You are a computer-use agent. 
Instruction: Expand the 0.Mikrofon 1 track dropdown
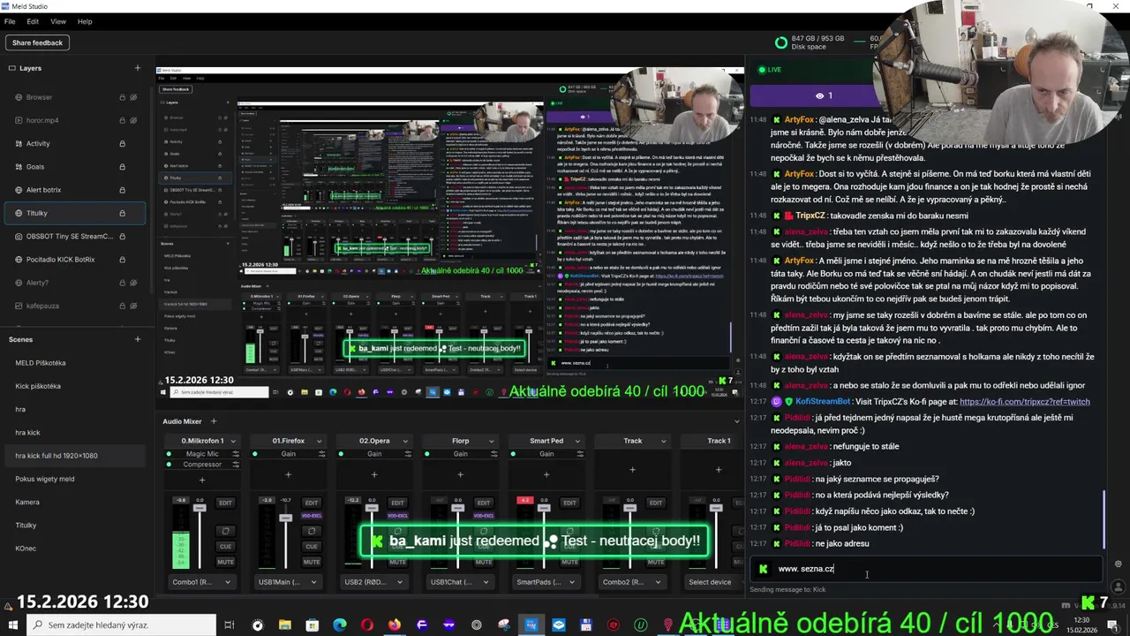(x=233, y=441)
